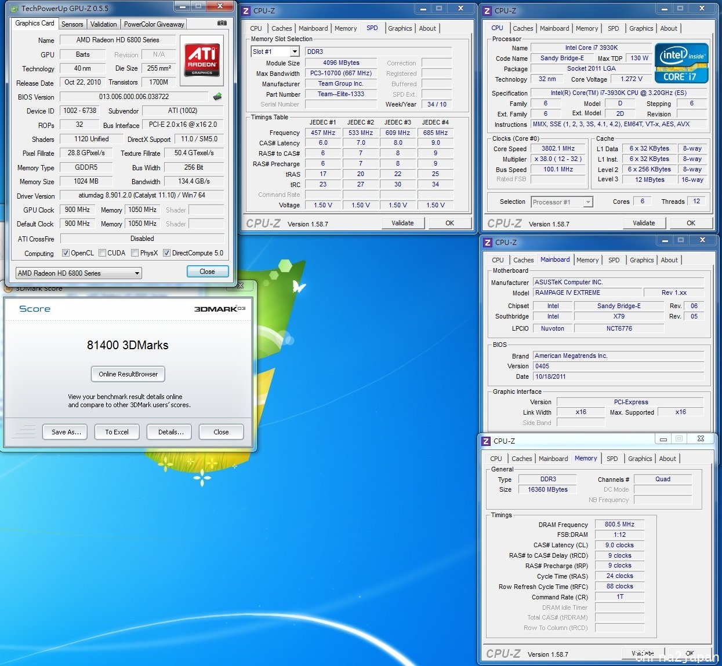This screenshot has width=722, height=666.
Task: Click the Intel Core i7 3930K name value
Action: [592, 47]
